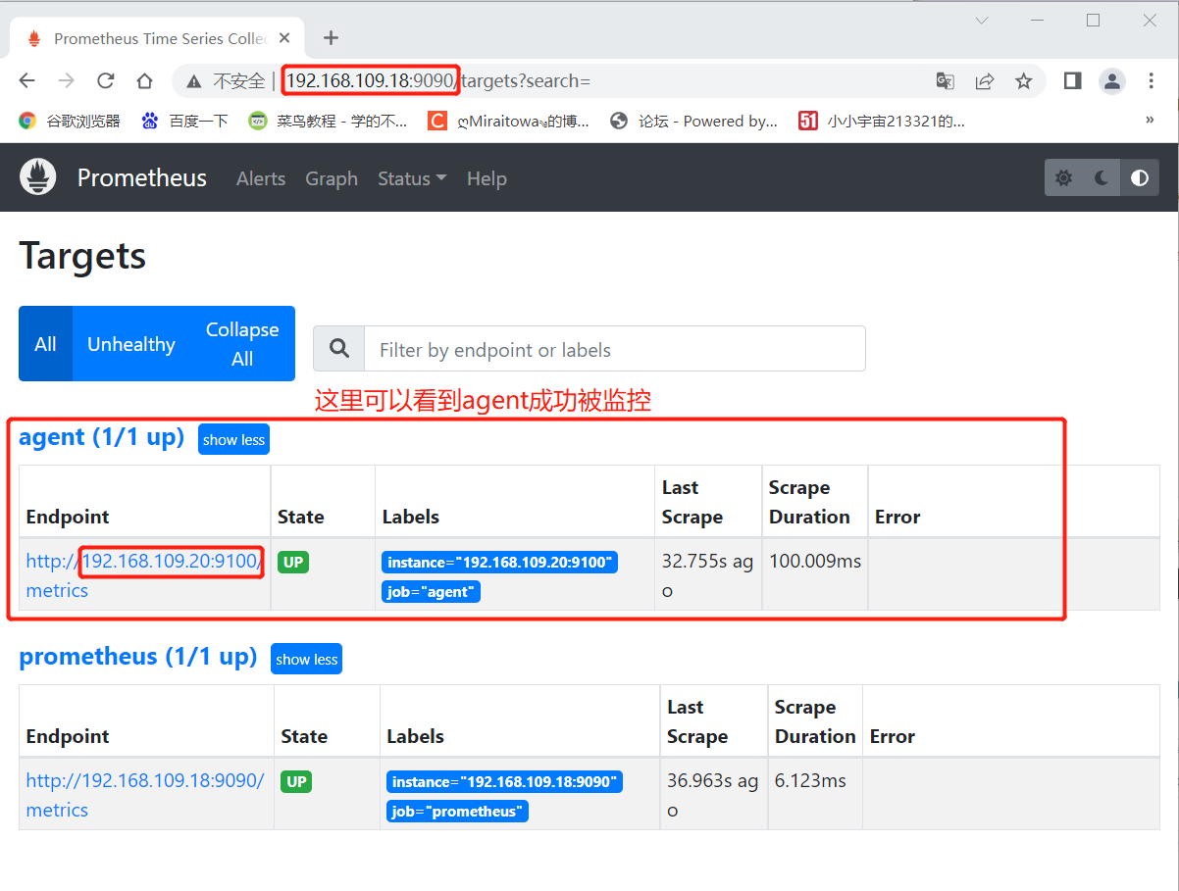The width and height of the screenshot is (1179, 891).
Task: Click the search magnifier icon
Action: [339, 348]
